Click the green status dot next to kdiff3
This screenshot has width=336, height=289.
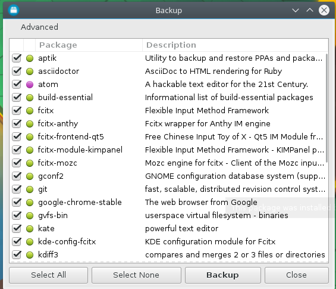point(30,255)
